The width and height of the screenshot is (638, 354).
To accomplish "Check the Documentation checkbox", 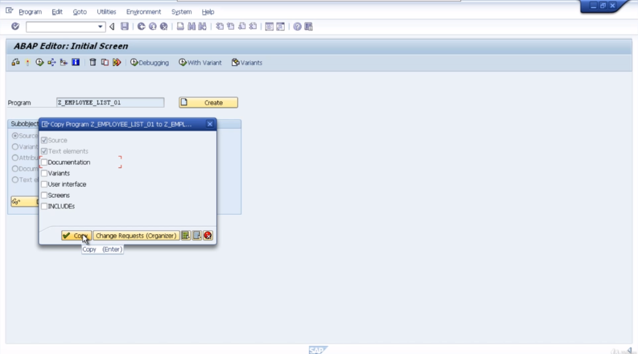I will click(x=44, y=162).
